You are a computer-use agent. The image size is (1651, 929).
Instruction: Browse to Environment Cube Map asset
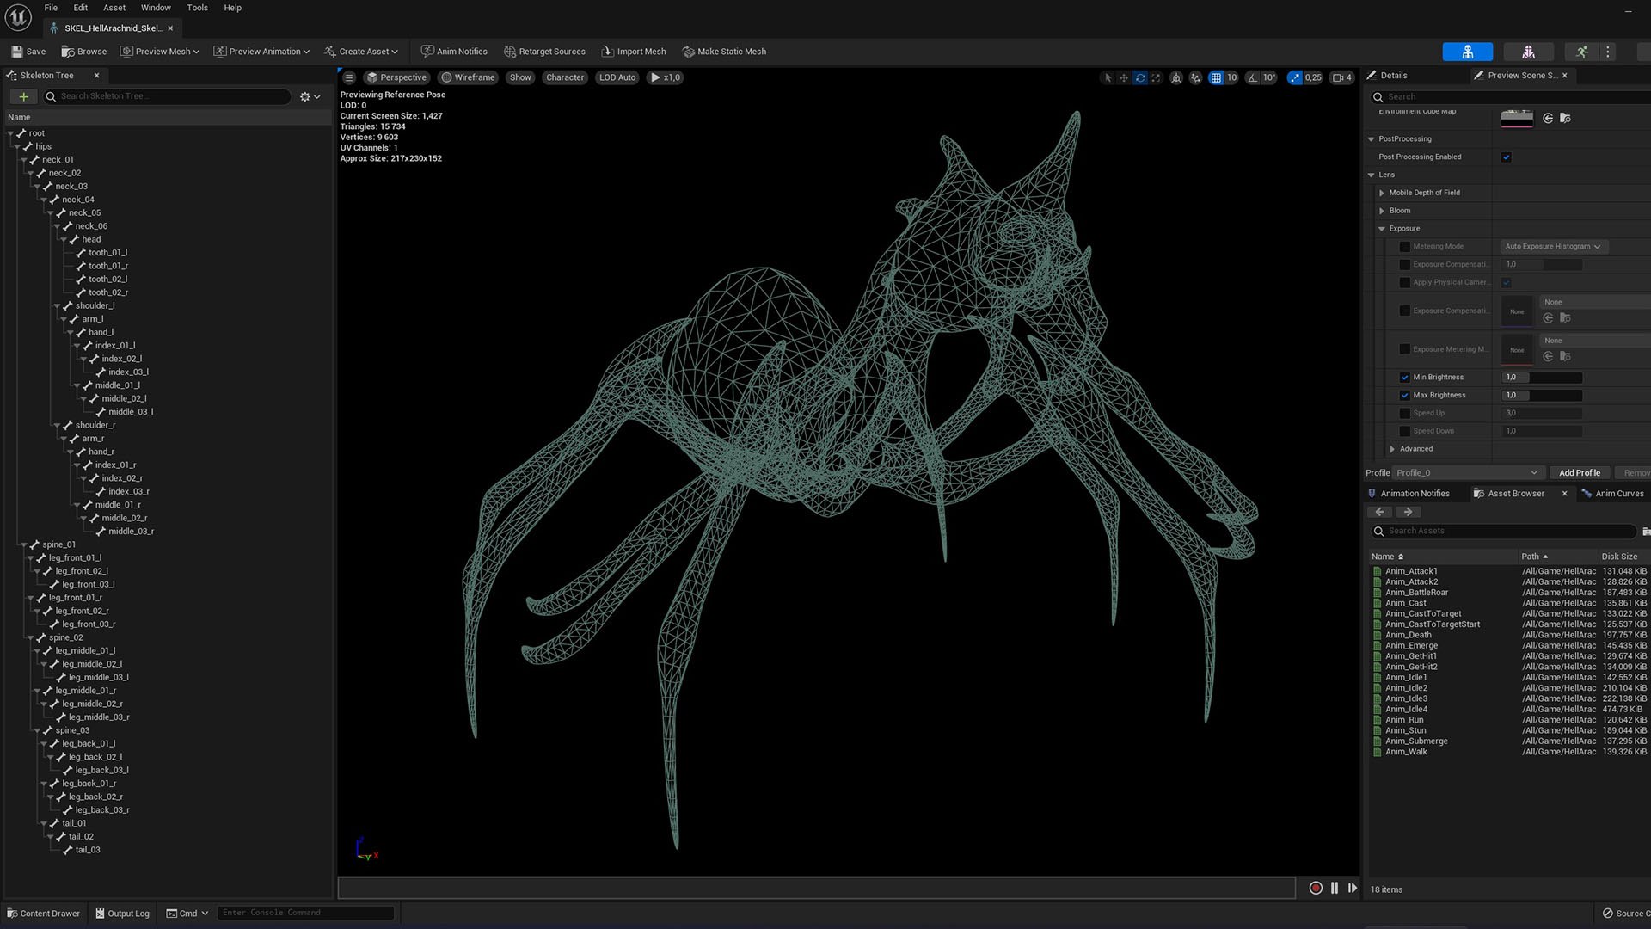tap(1565, 118)
